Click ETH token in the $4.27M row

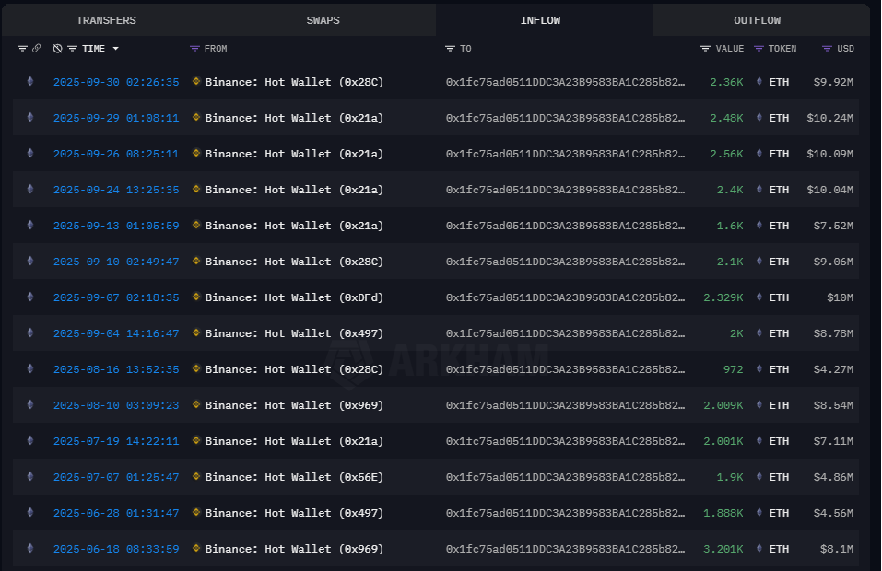tap(779, 369)
